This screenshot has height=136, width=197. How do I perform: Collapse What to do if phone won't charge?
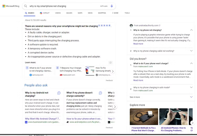tap(191, 63)
